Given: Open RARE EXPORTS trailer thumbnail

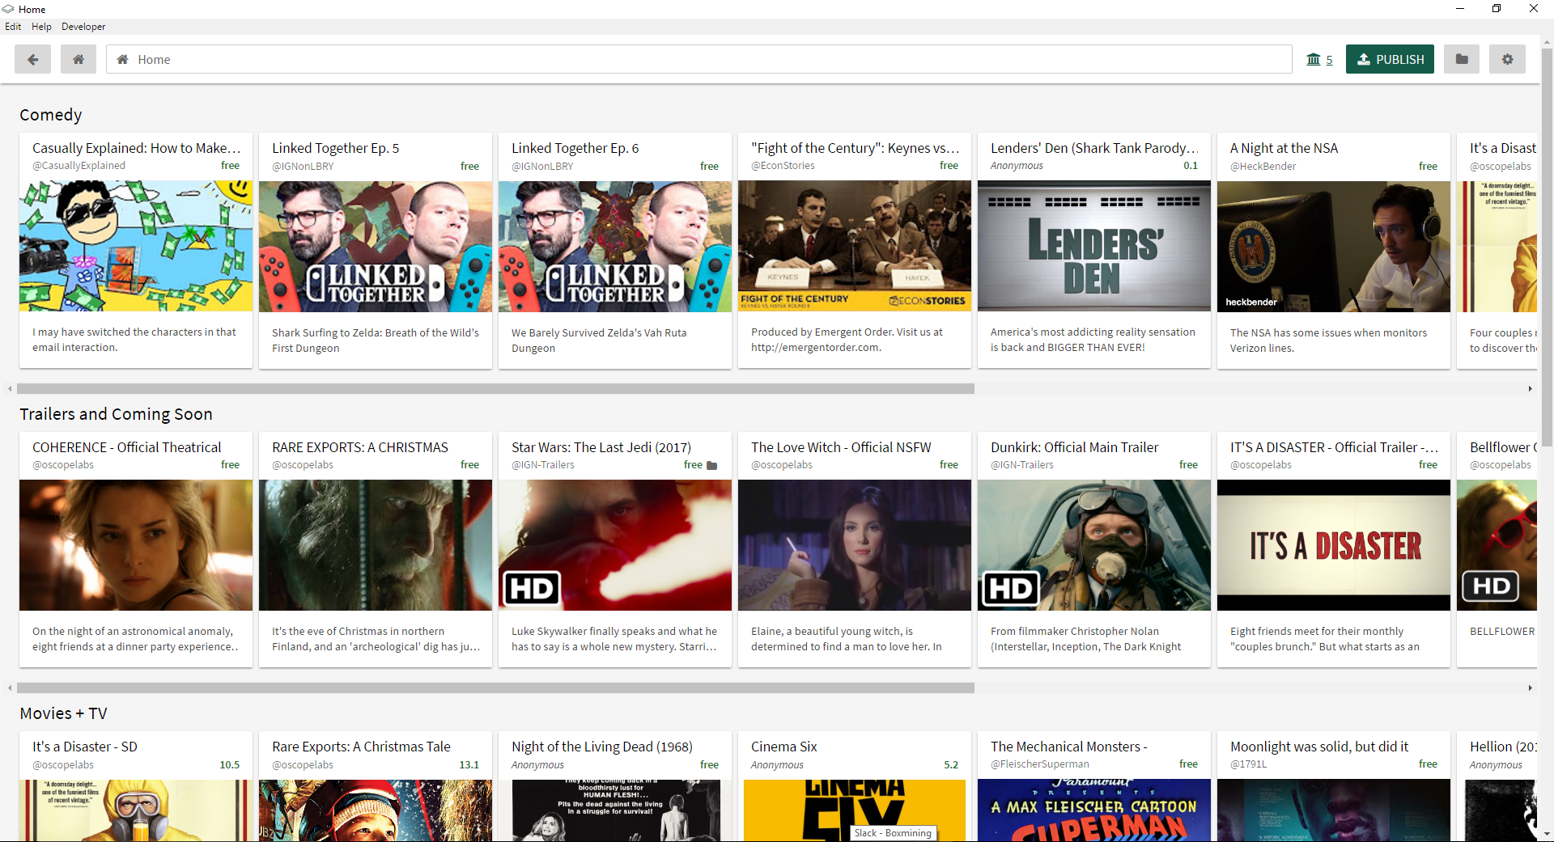Looking at the screenshot, I should [x=376, y=545].
